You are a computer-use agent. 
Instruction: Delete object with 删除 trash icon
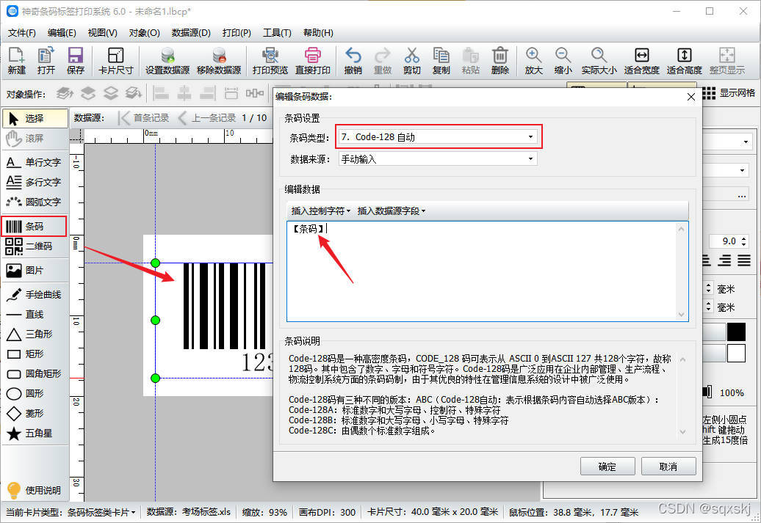(x=500, y=61)
